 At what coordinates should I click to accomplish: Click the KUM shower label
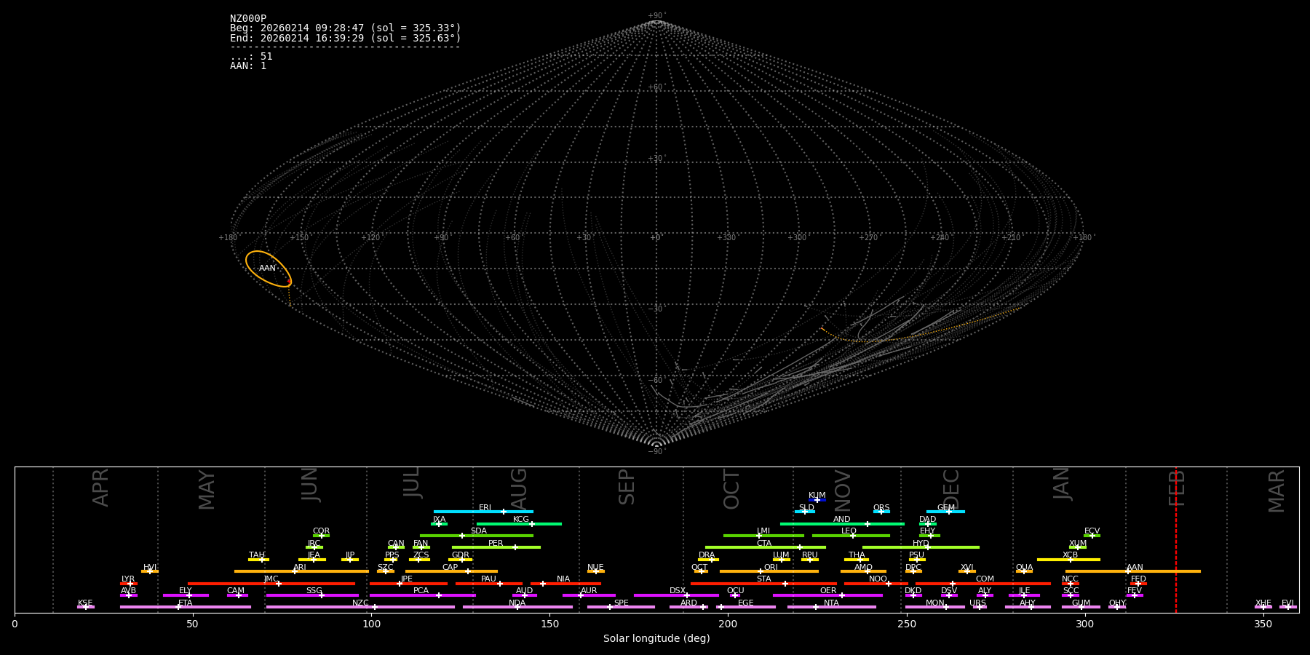tap(817, 496)
